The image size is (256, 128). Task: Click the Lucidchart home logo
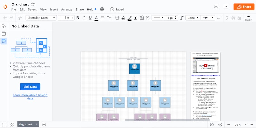(x=5, y=7)
